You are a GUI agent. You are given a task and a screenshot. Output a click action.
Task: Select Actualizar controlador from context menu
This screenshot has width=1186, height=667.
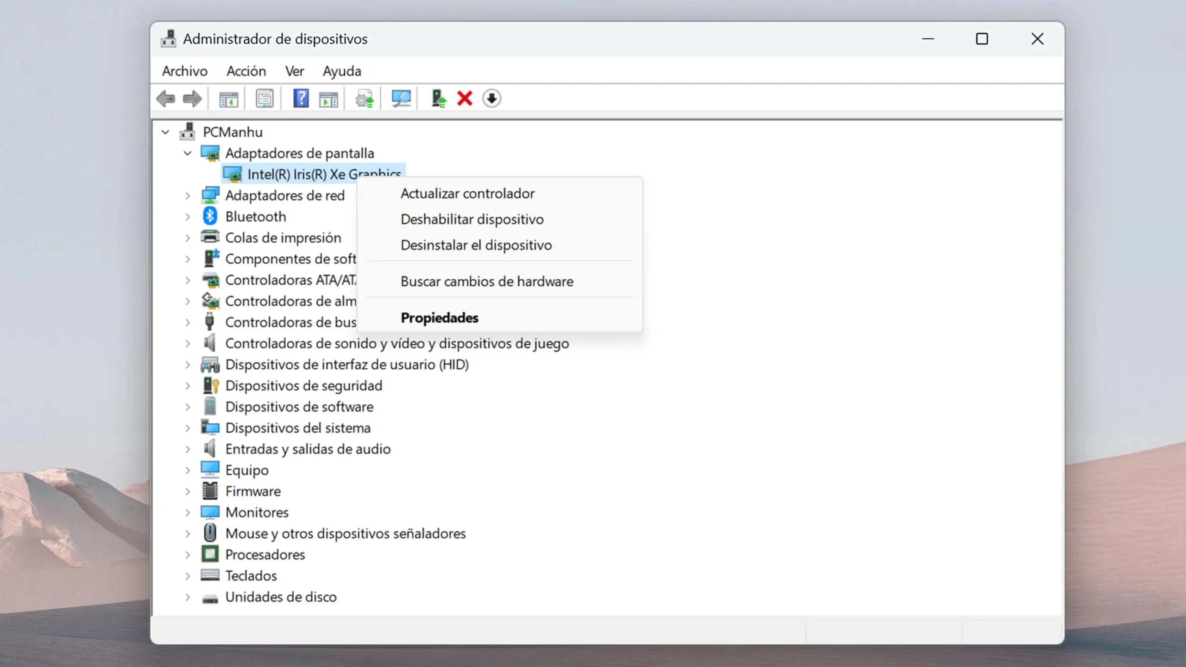467,193
